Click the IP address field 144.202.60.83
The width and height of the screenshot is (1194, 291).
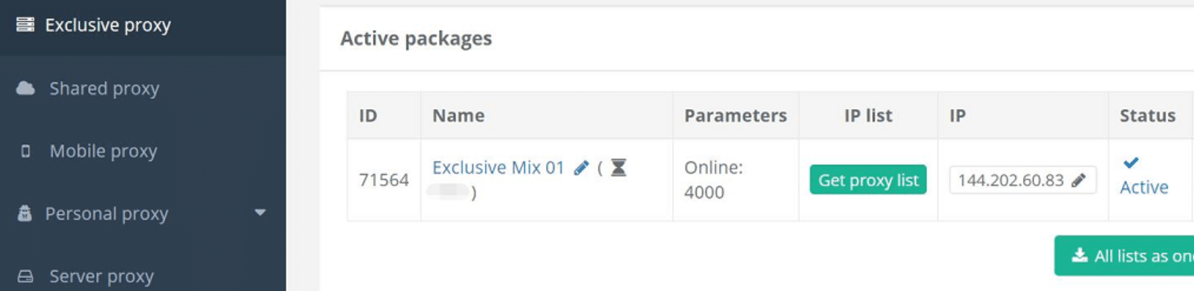pos(1022,180)
